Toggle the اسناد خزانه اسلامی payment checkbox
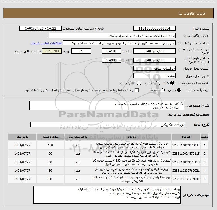This screenshot has width=217, height=210. (x=137, y=90)
